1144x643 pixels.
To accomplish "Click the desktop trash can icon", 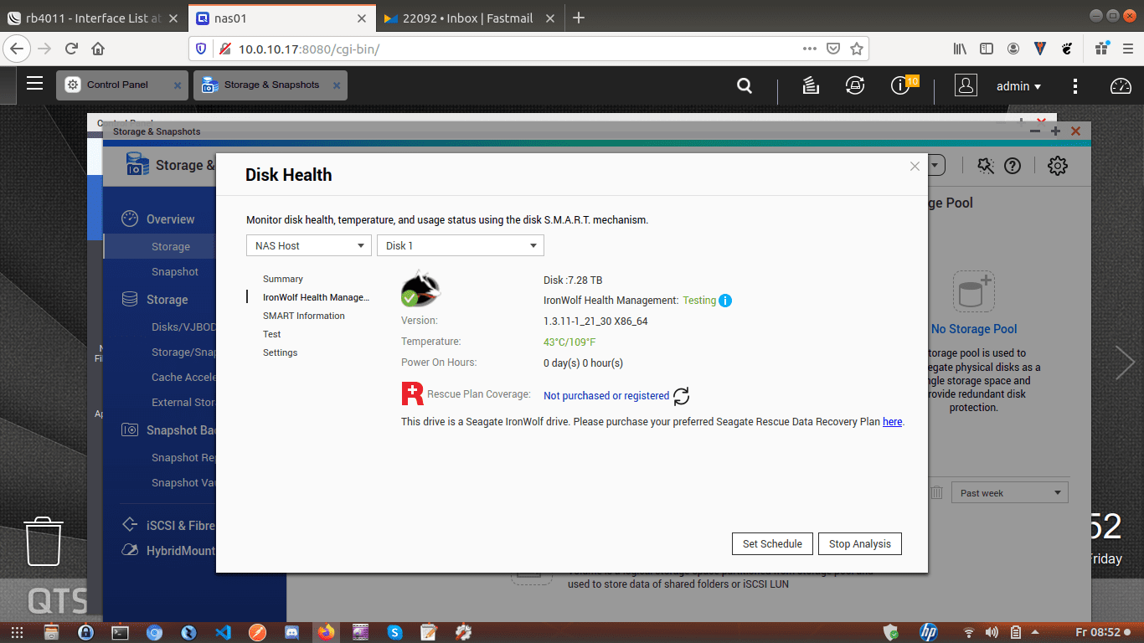I will click(x=44, y=541).
